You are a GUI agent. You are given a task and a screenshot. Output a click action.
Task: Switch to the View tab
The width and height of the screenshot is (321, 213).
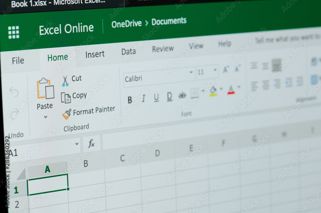[196, 46]
